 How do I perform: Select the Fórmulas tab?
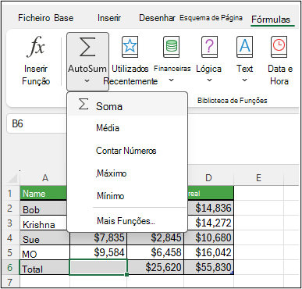click(x=271, y=20)
